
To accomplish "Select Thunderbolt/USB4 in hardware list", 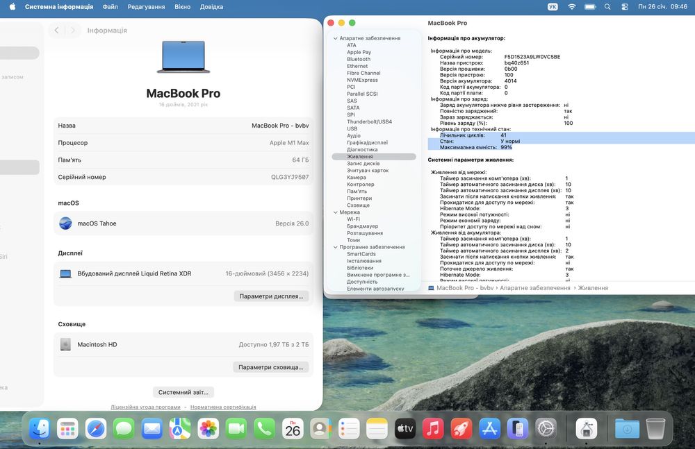I will (369, 121).
